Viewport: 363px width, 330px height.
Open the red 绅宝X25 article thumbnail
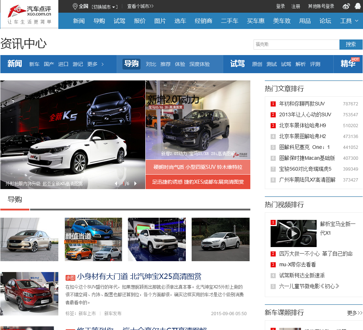(29, 294)
